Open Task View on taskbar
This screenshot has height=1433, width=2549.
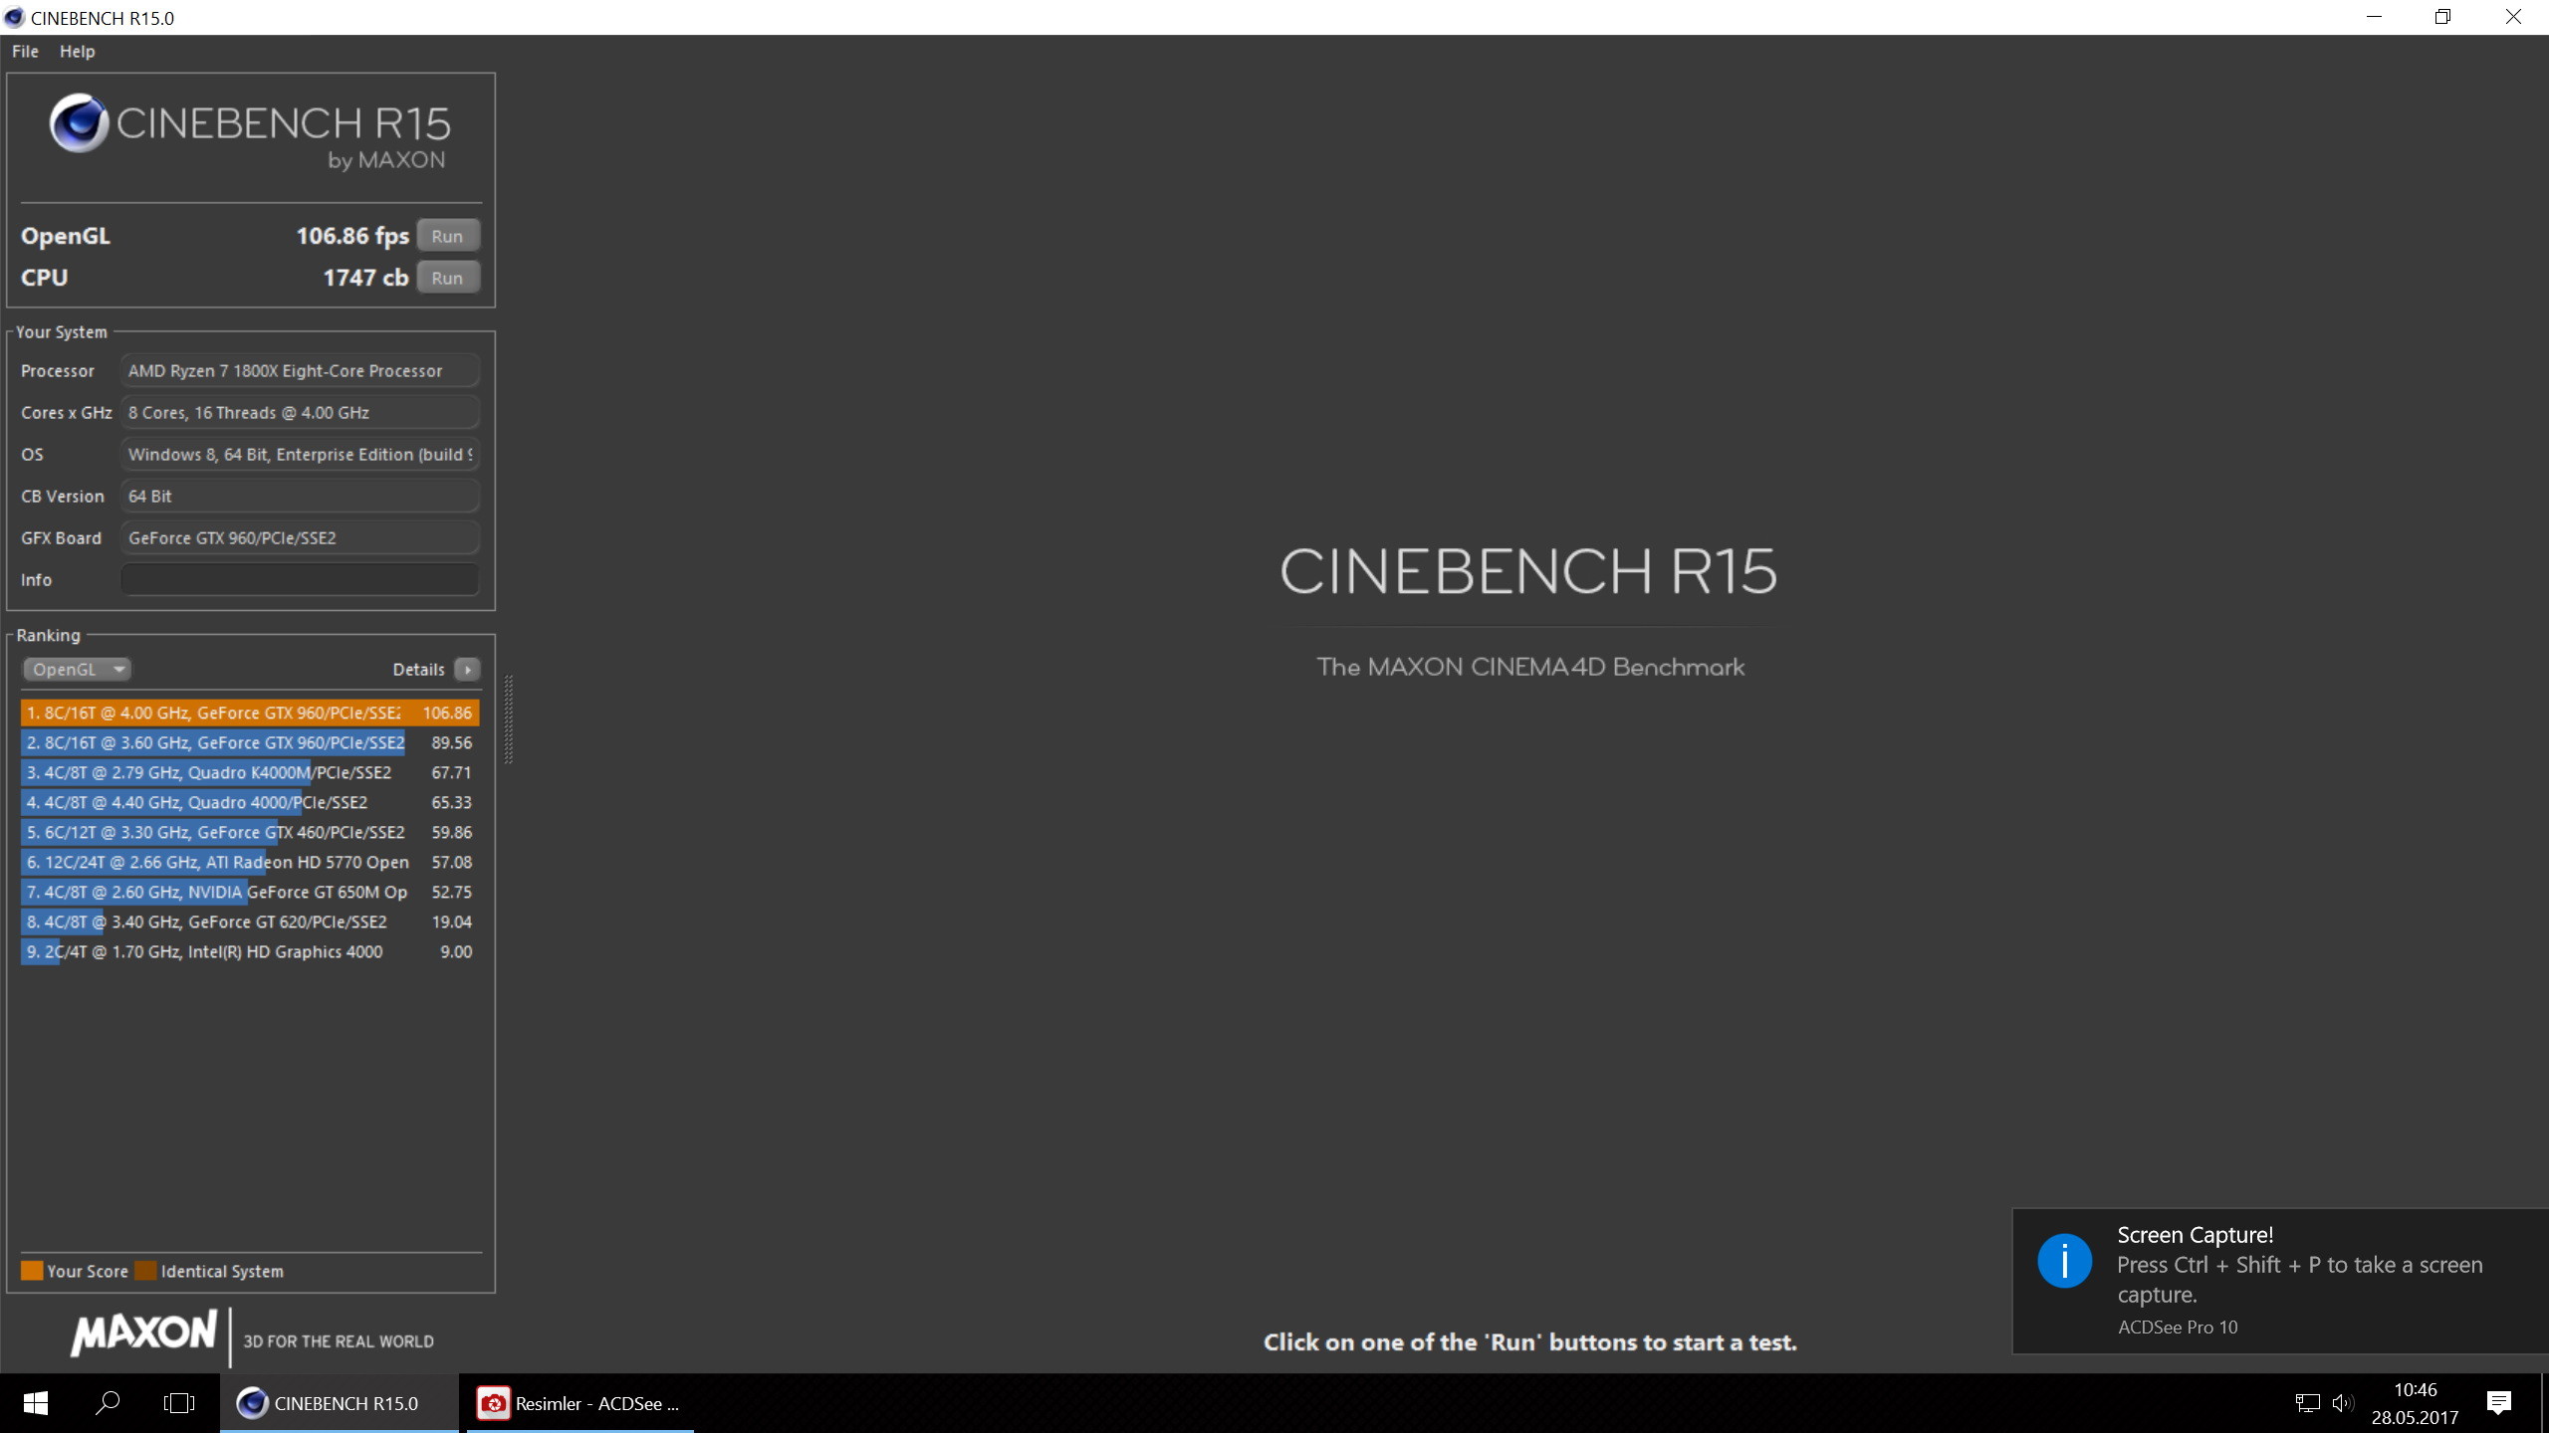pos(179,1403)
